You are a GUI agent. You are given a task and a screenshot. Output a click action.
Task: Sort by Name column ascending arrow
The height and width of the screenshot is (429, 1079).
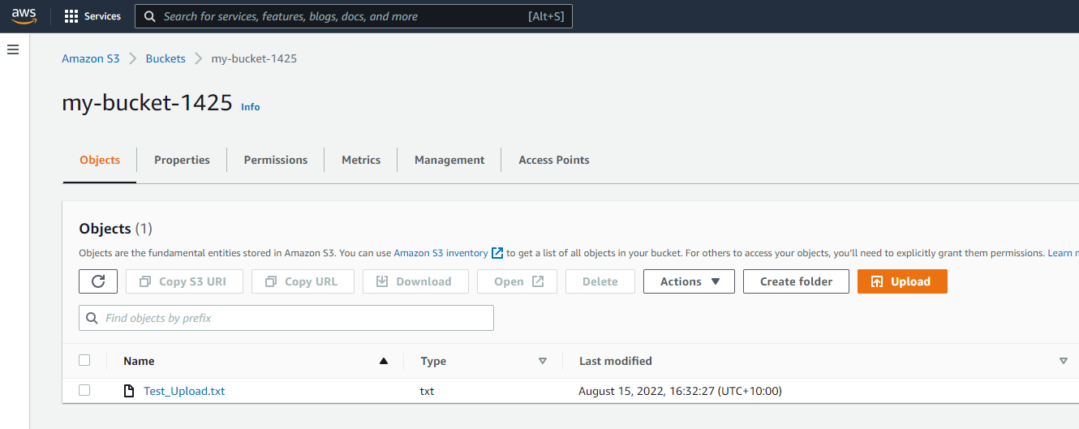coord(384,361)
